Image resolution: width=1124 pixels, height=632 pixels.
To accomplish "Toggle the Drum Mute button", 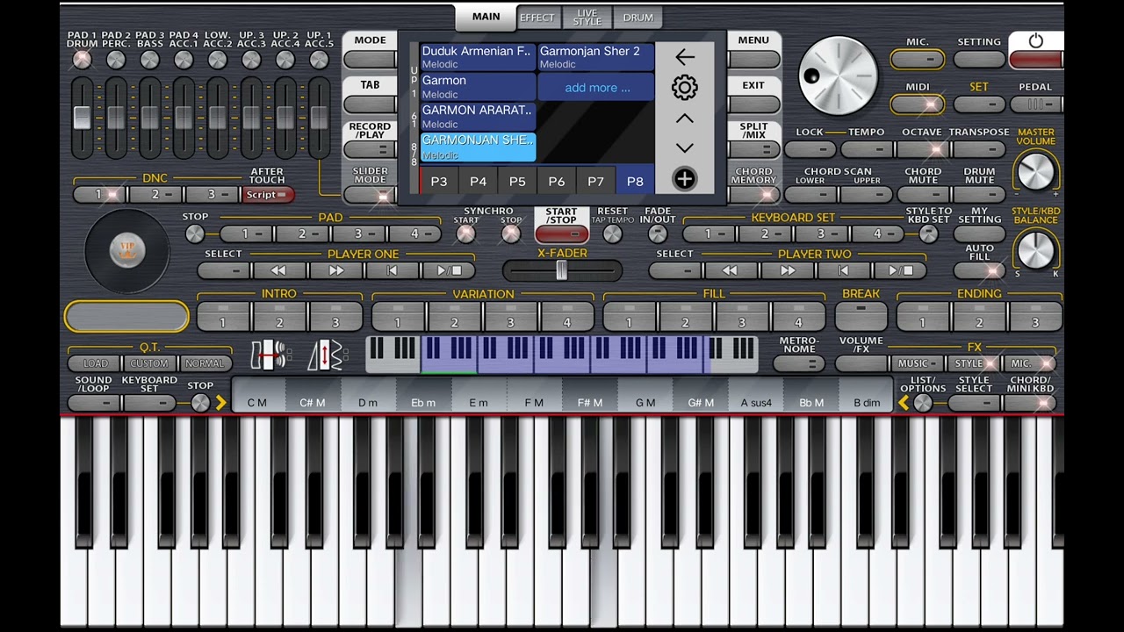I will pos(979,194).
